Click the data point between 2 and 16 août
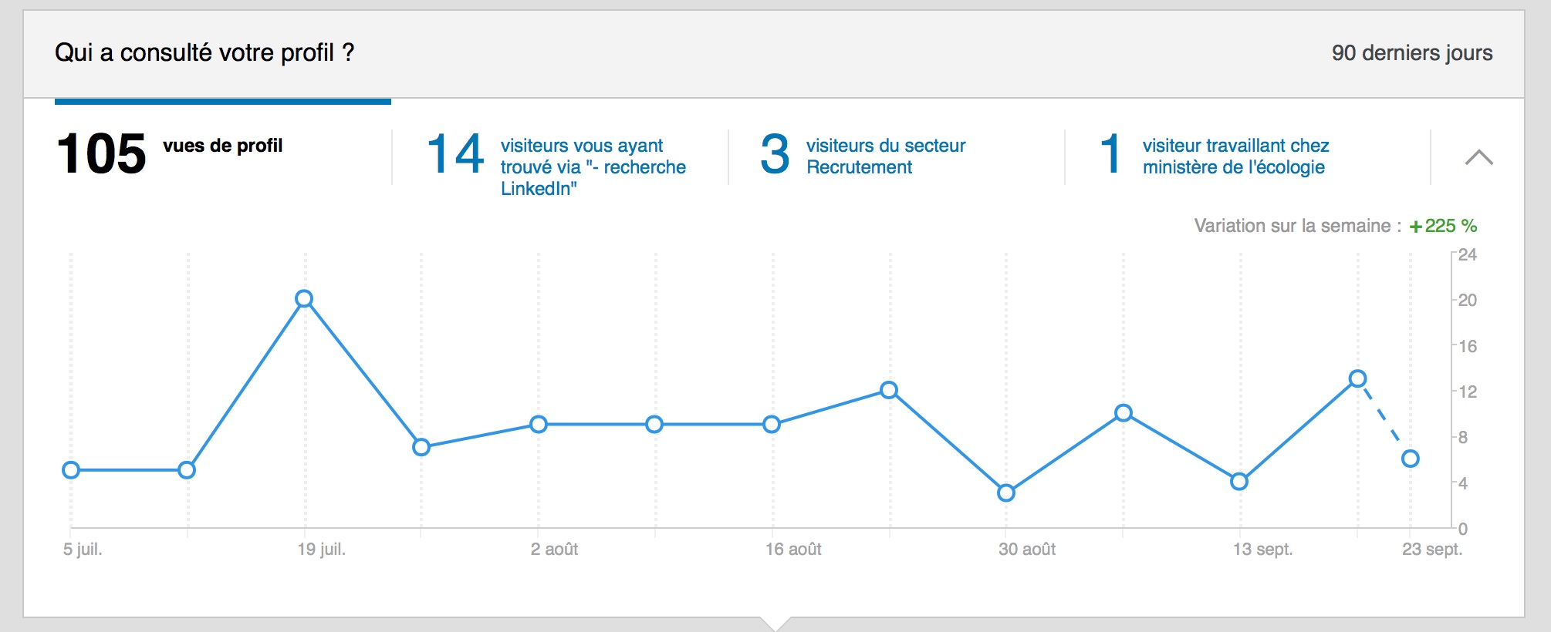The width and height of the screenshot is (1551, 632). 654,424
